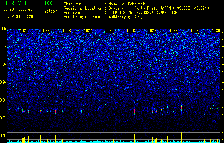The width and height of the screenshot is (224, 143).
Task: Click the strong meteor echo after 1028
Action: tap(181, 108)
